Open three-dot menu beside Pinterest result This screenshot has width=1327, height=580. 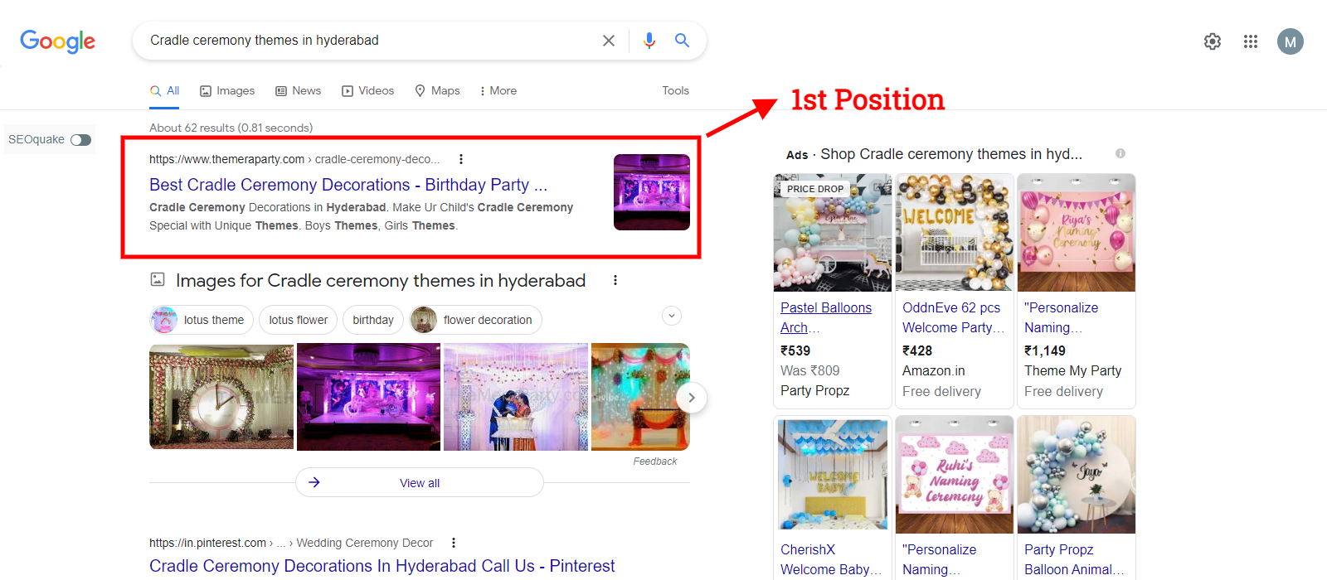point(454,543)
